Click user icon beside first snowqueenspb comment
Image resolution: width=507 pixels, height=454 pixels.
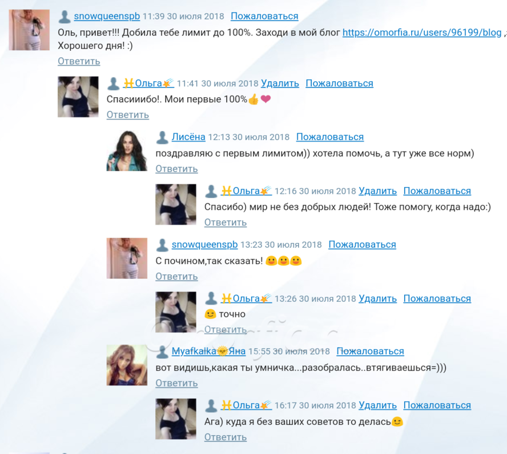click(x=65, y=17)
